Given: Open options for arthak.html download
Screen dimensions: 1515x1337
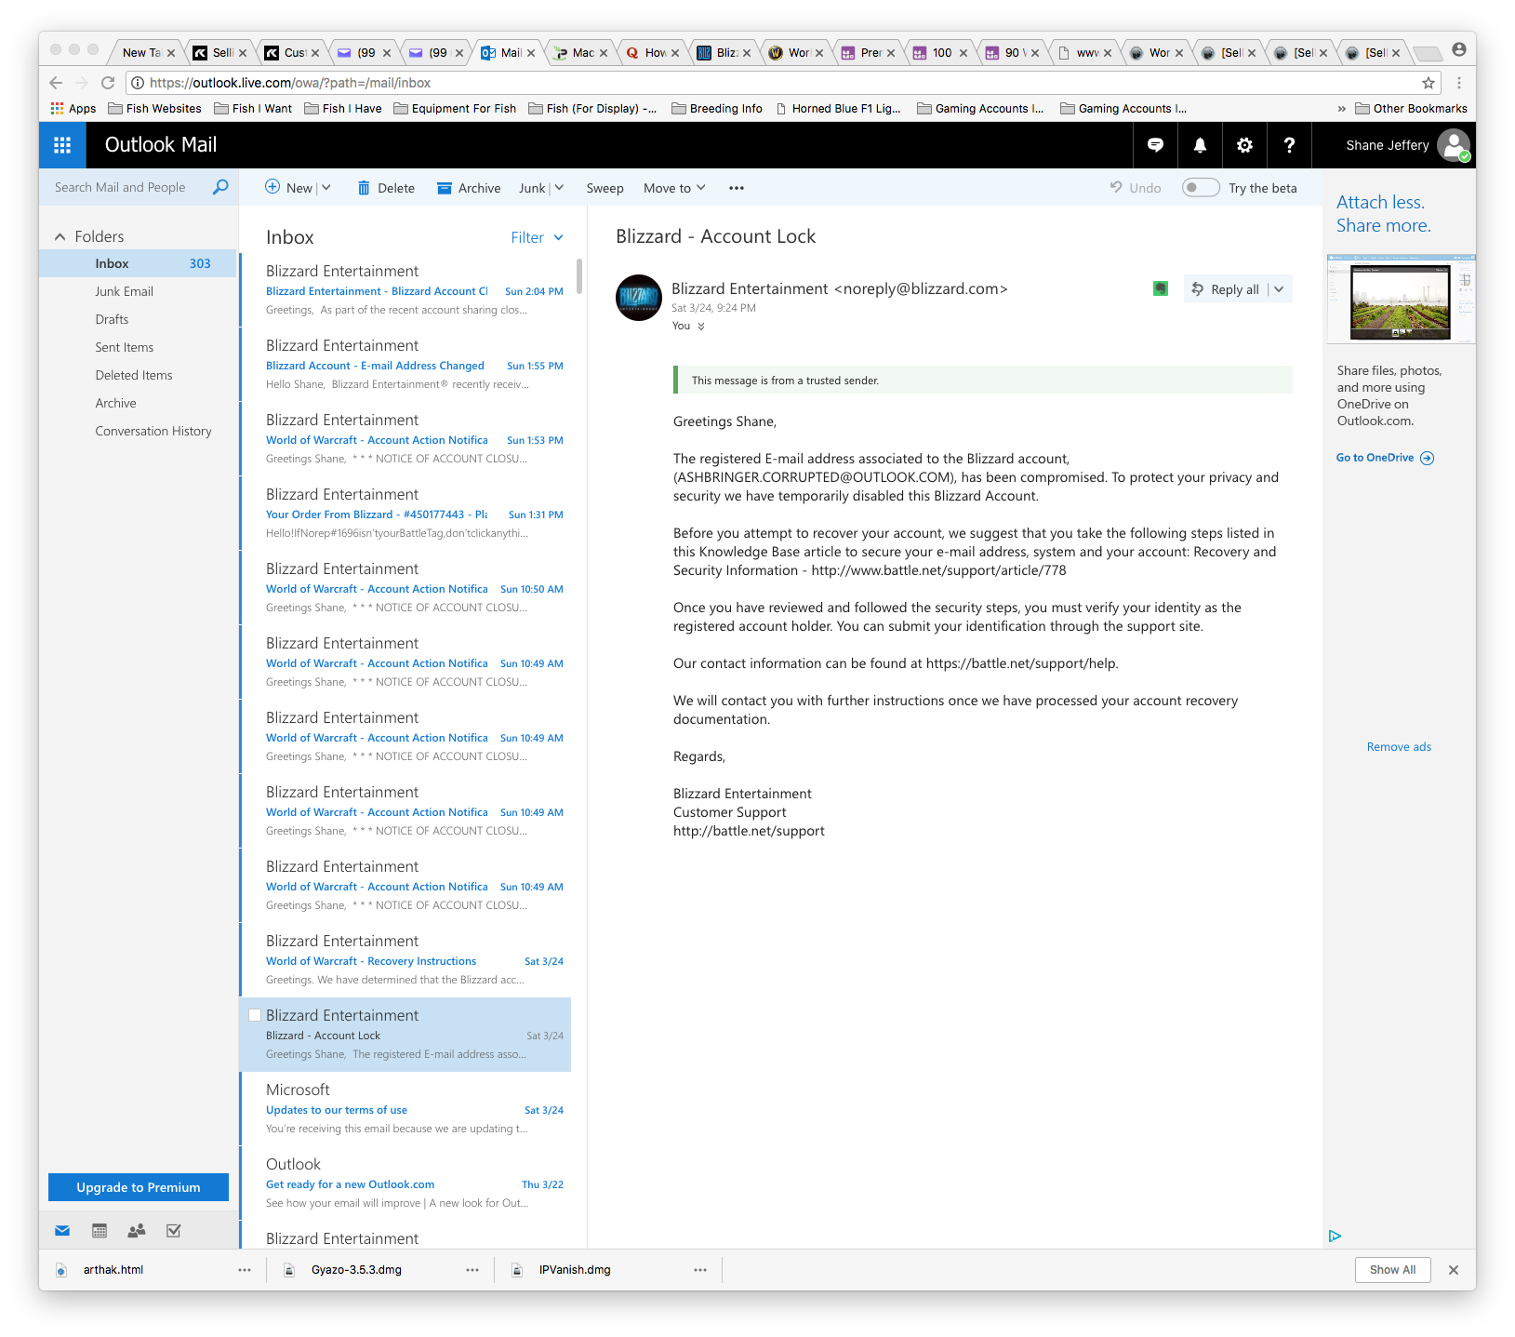Looking at the screenshot, I should (x=245, y=1270).
